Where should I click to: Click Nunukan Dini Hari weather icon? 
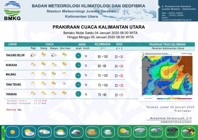64,64
